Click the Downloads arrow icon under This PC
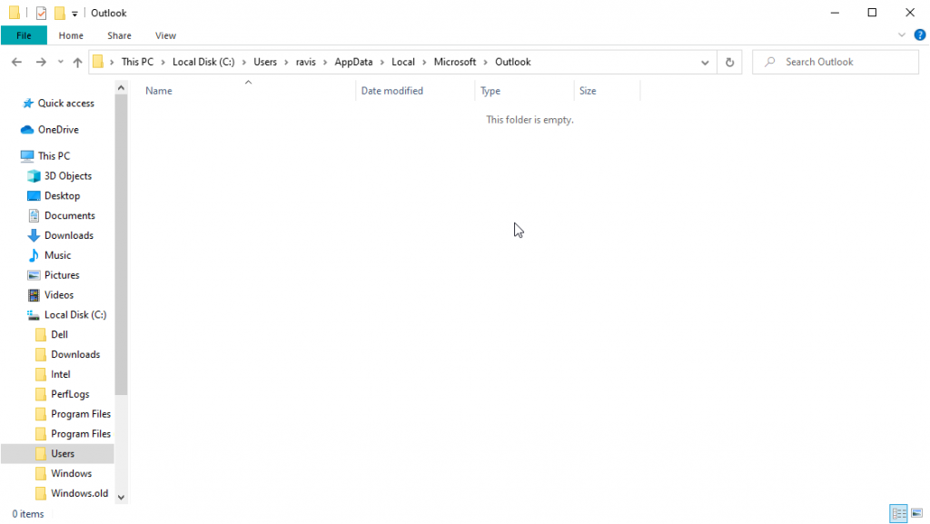This screenshot has height=524, width=930. point(34,235)
